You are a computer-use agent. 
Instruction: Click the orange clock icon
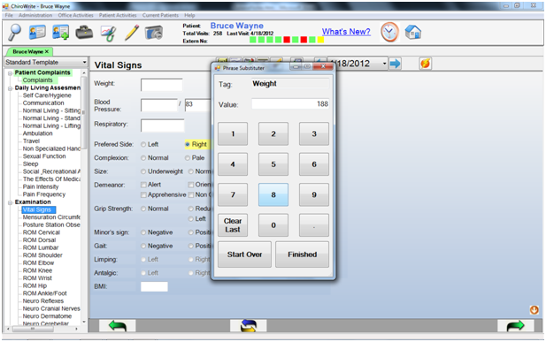coord(389,32)
